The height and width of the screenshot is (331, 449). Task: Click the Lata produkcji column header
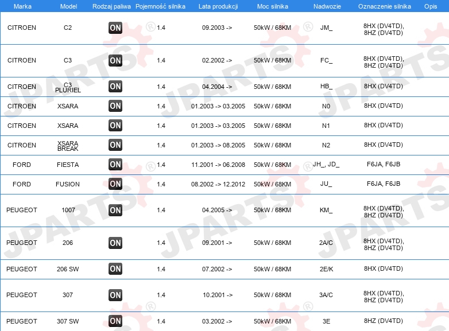coord(218,6)
